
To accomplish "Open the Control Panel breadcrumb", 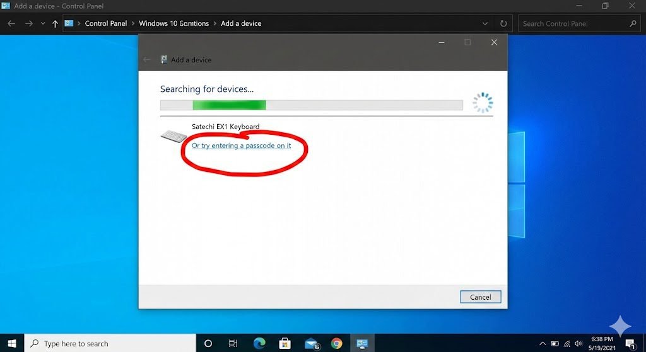I will pos(106,23).
